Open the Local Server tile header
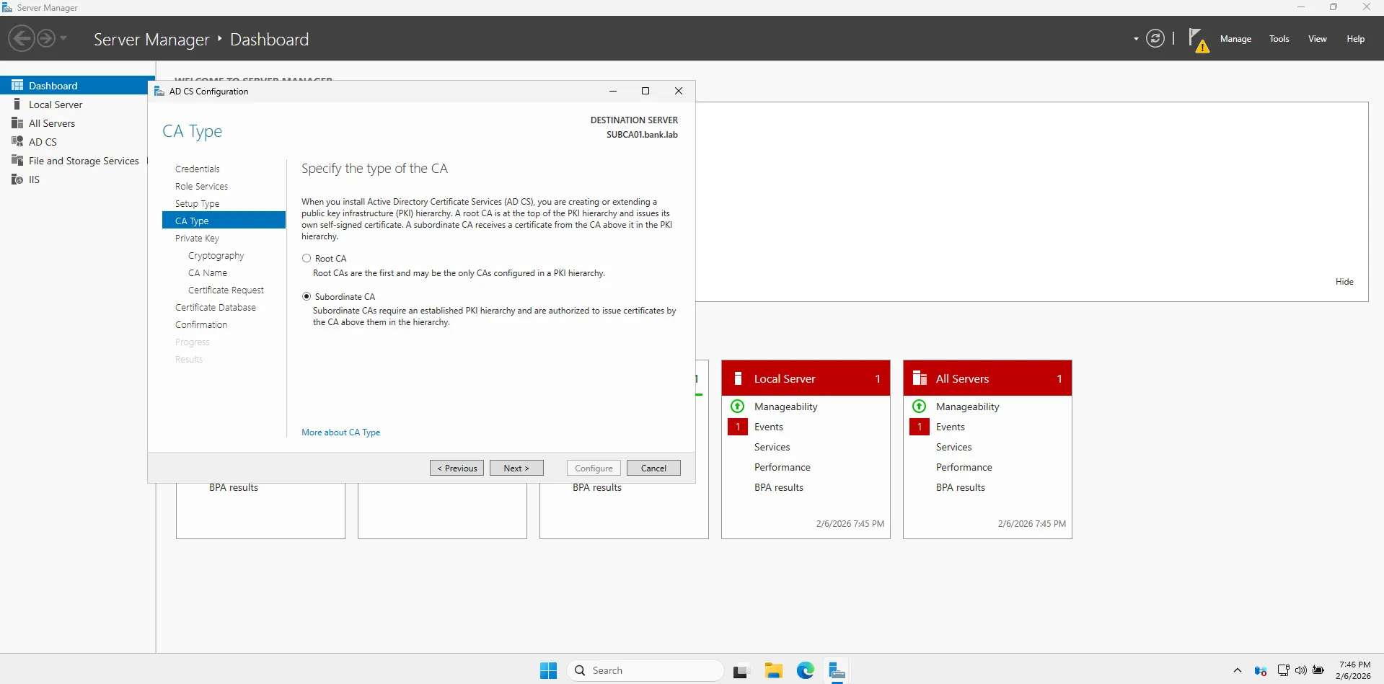Viewport: 1384px width, 684px height. pyautogui.click(x=806, y=378)
